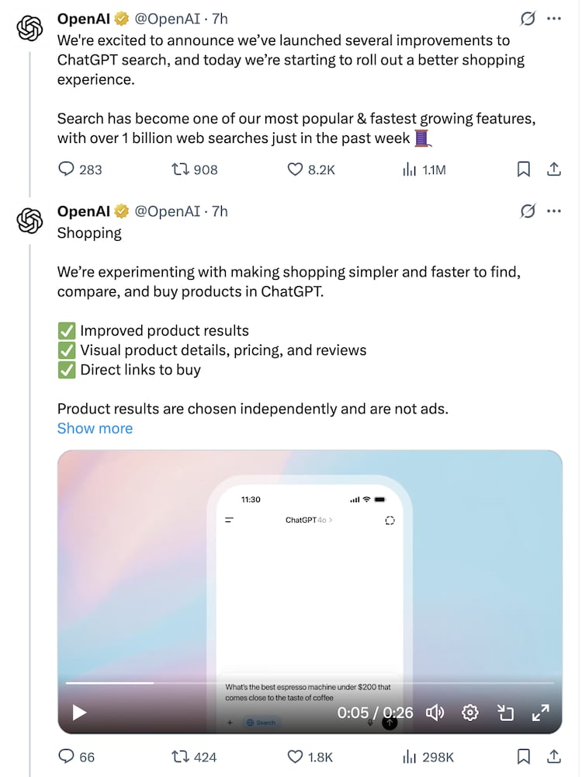Open the @OpenAI handle link in second tweet
582x777 pixels.
pos(167,211)
